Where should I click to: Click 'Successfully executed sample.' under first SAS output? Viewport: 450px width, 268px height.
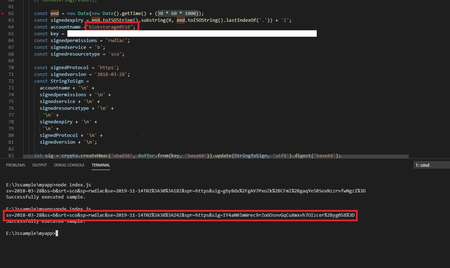[46, 197]
